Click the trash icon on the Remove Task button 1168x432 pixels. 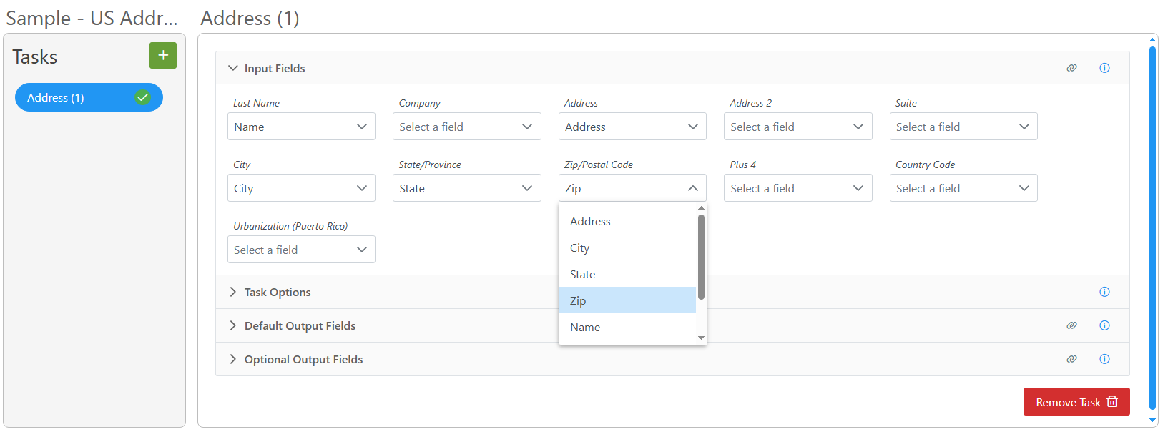[1112, 401]
